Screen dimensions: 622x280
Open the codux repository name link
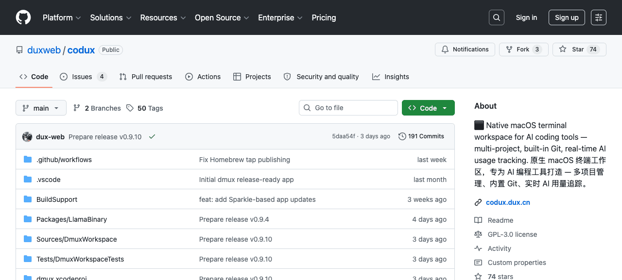[x=81, y=50]
